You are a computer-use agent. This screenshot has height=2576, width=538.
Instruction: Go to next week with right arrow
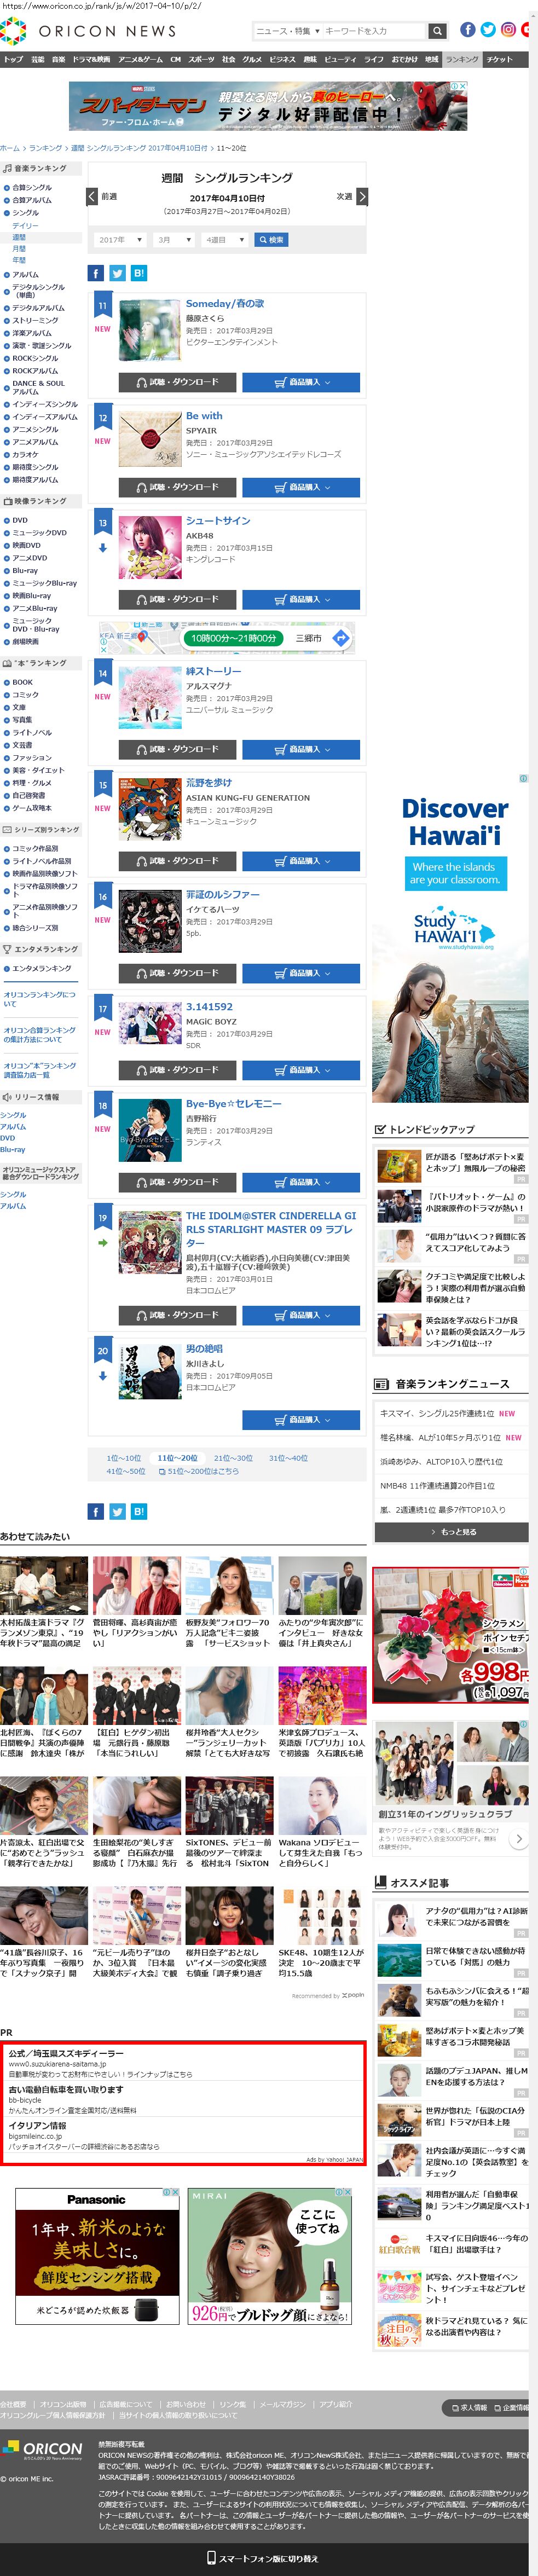[362, 197]
